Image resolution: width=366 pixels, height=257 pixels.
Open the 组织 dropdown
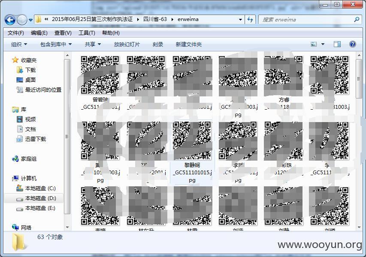(19, 44)
